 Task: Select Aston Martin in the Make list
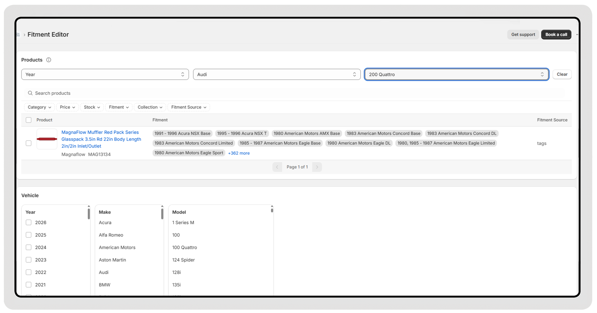113,260
